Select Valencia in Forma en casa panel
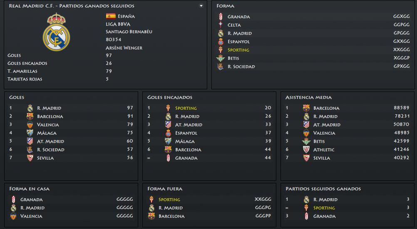Image resolution: width=417 pixels, height=229 pixels. 31,216
